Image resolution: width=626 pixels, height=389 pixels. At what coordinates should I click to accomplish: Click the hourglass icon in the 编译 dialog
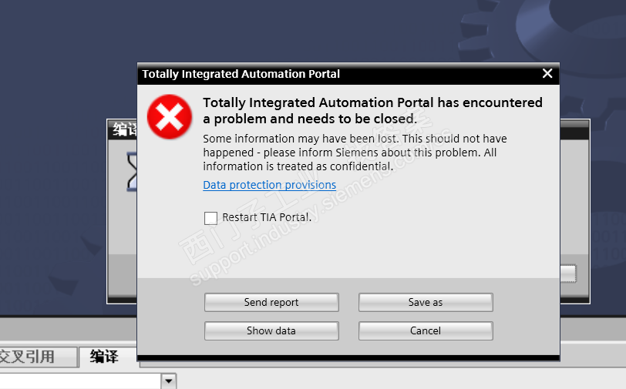click(131, 169)
